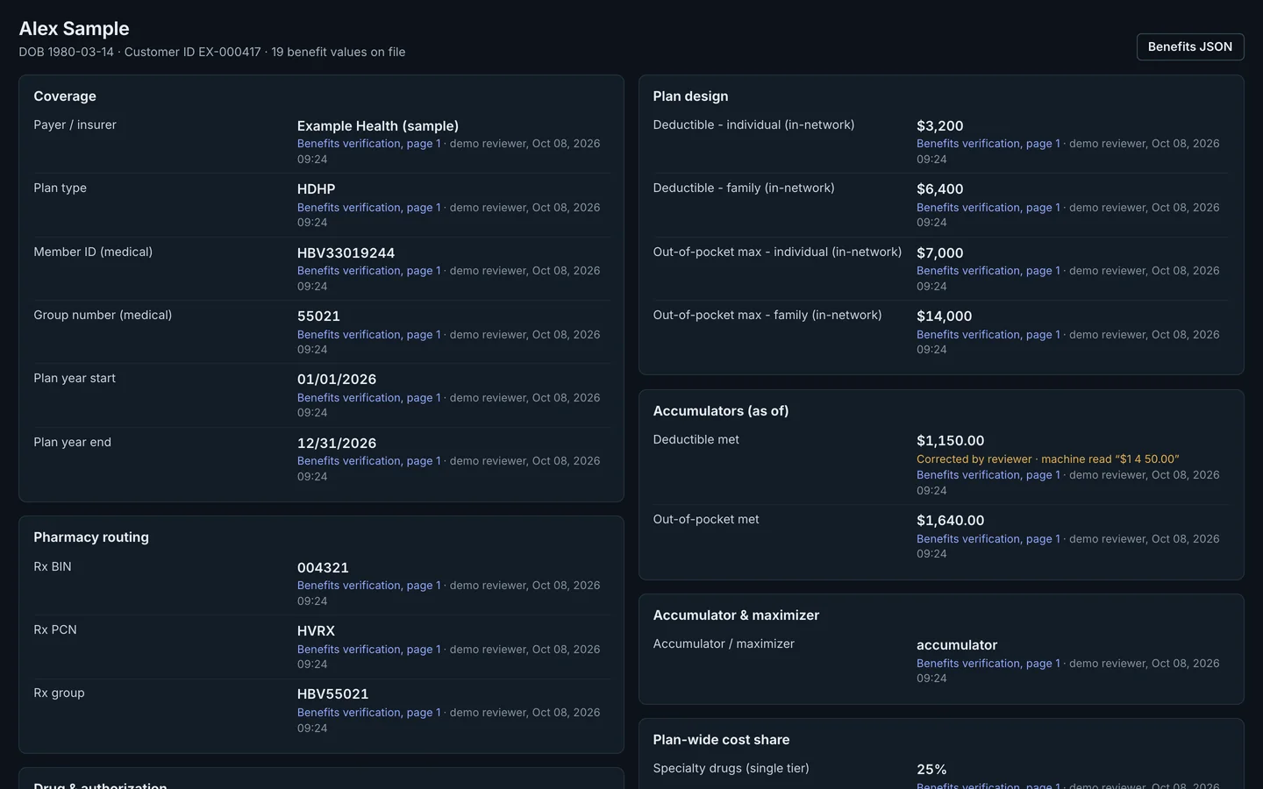Select the Rx group value HBV55021
The image size is (1263, 789).
[333, 694]
